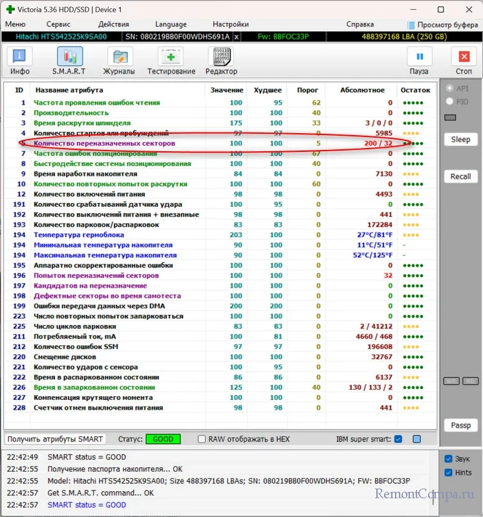The width and height of the screenshot is (483, 517).
Task: Toggle the IBM super smart checkbox
Action: (398, 439)
